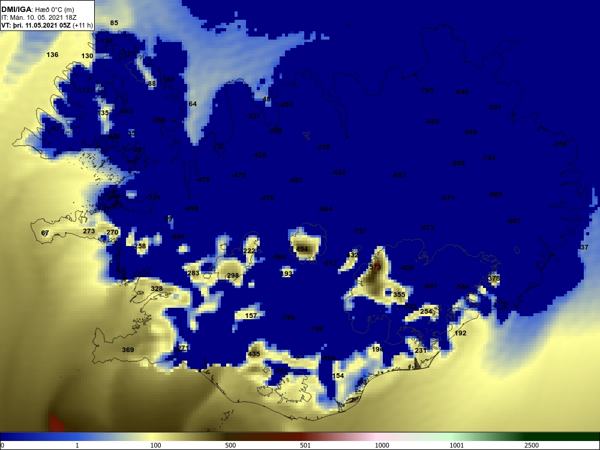
Task: Select the map value -671
Action: coord(448,198)
